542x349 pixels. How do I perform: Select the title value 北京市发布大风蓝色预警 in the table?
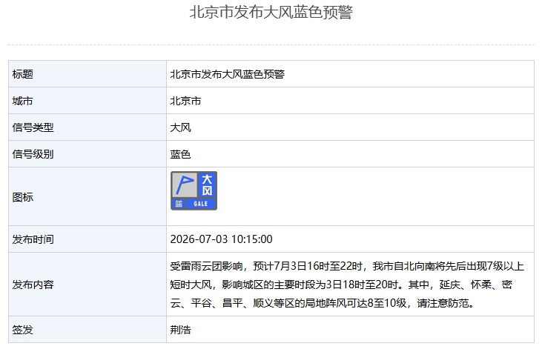pyautogui.click(x=228, y=74)
